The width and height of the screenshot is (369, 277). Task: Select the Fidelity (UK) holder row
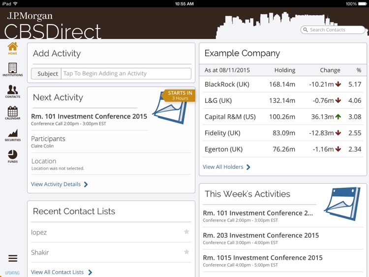coord(283,133)
